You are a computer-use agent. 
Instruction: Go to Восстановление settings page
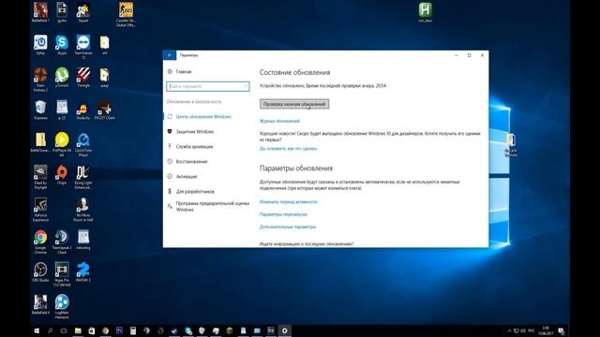(191, 161)
